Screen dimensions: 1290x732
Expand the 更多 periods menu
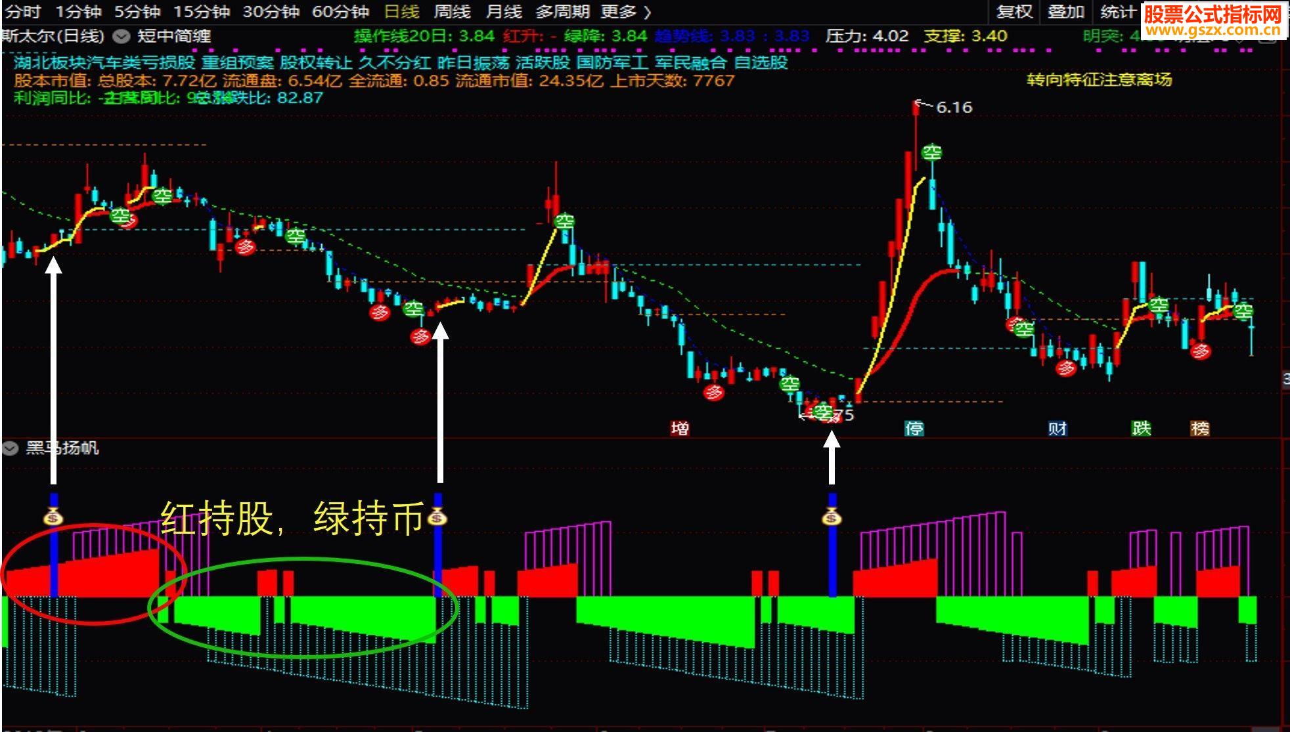click(626, 12)
